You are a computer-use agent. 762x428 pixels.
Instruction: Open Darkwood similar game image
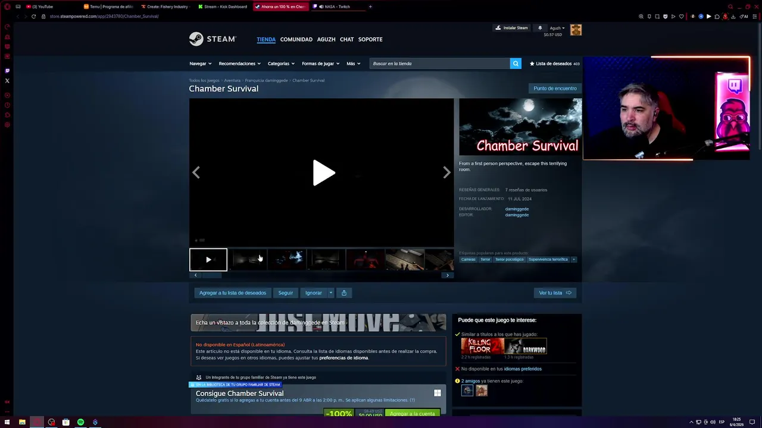(526, 346)
